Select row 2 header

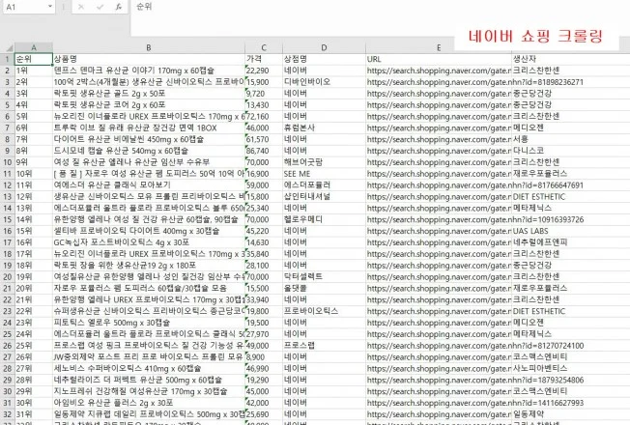8,71
